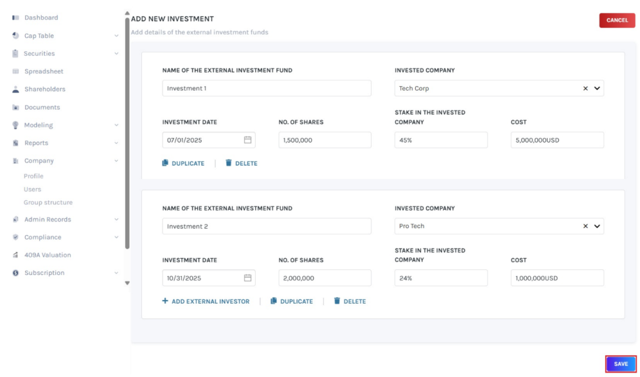This screenshot has height=377, width=640.
Task: Select the 409A Valuation sidebar icon
Action: tap(15, 254)
